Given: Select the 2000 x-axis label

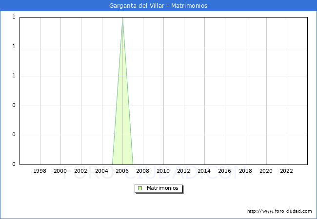Looking at the screenshot, I should pos(60,171).
